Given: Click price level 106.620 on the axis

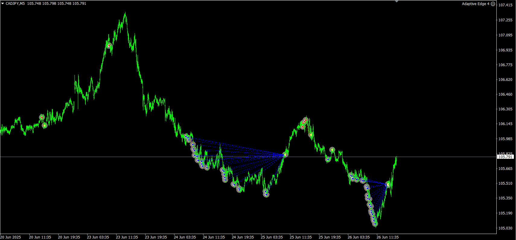Looking at the screenshot, I should pos(505,80).
